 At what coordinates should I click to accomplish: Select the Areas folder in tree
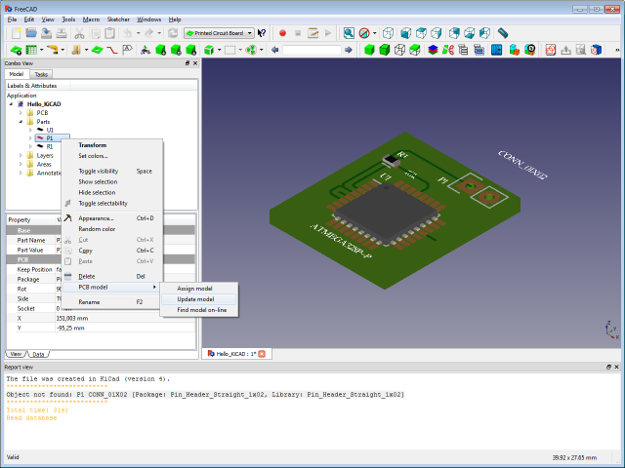pos(44,165)
